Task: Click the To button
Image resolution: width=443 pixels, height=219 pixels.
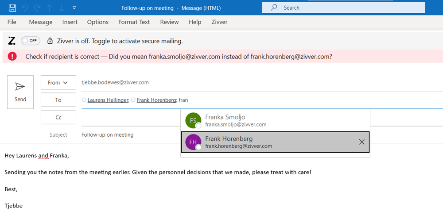Action: click(58, 100)
